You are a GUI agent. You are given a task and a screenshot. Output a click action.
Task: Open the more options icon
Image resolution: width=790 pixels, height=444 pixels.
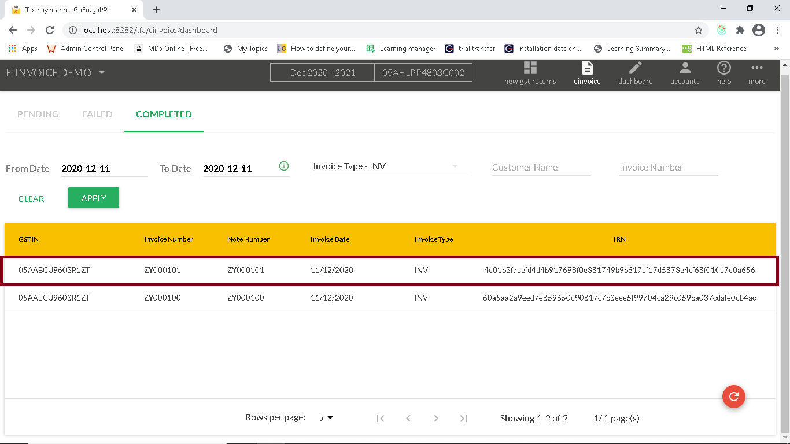pos(756,68)
